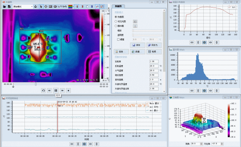Enable the 阈值 threshold checkbox
This screenshot has height=147, width=241.
click(118, 40)
